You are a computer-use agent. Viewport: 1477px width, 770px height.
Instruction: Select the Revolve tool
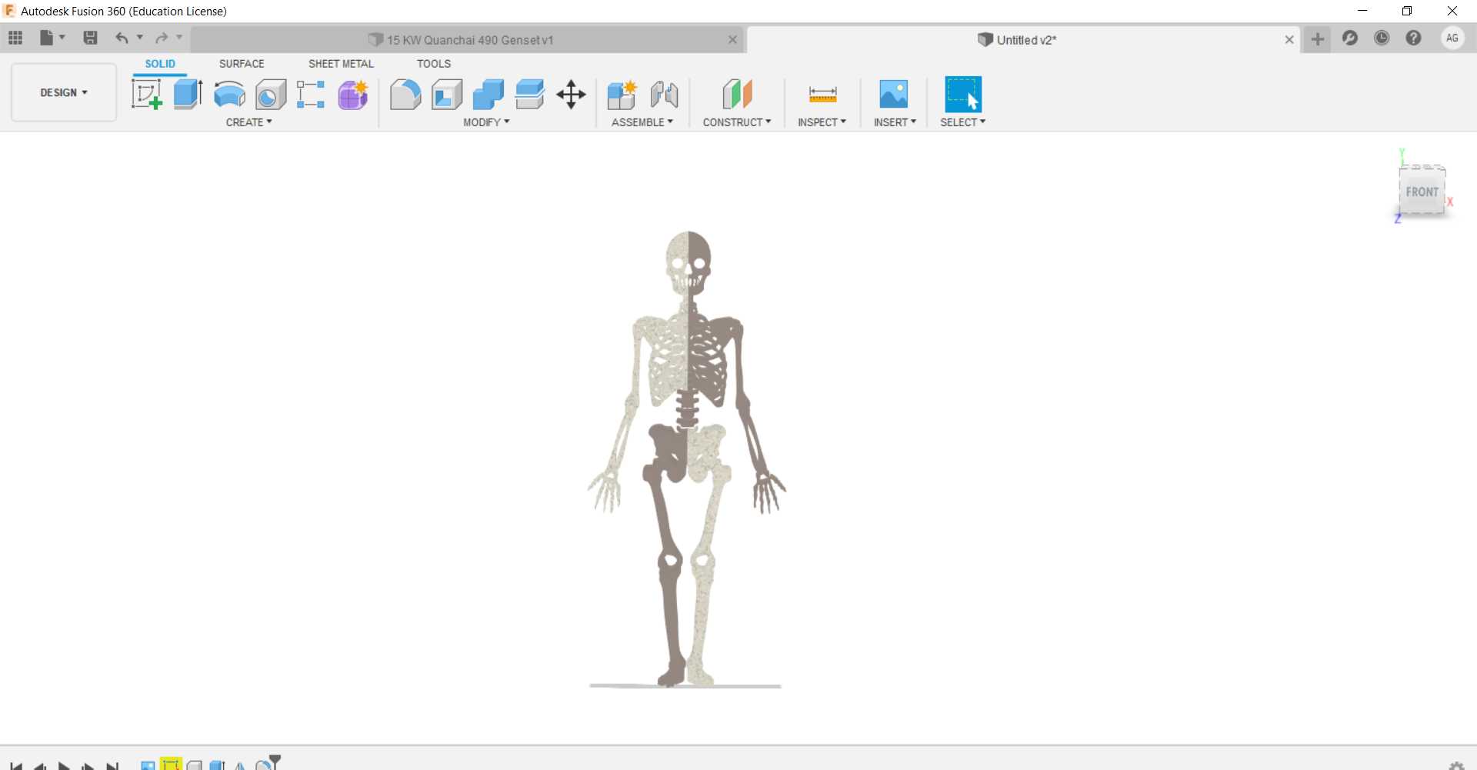coord(229,95)
